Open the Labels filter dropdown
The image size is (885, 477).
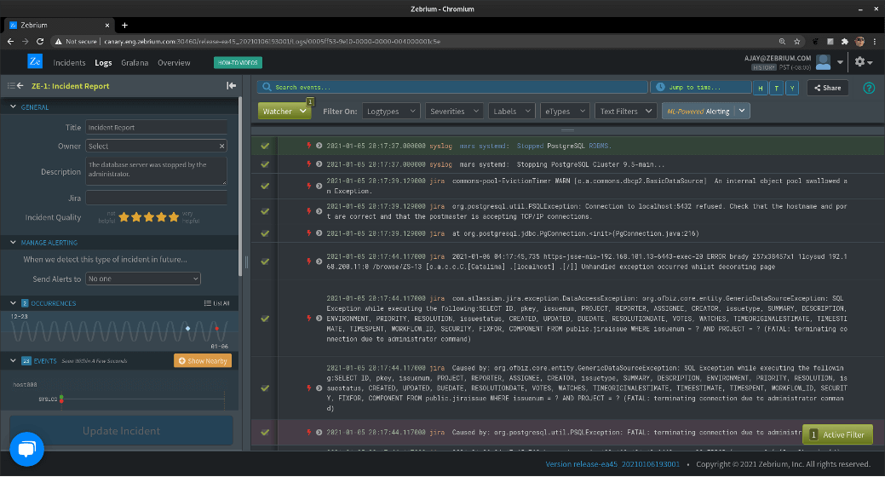click(x=512, y=112)
